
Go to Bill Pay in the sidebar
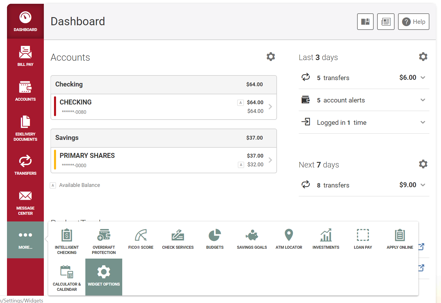(x=25, y=56)
